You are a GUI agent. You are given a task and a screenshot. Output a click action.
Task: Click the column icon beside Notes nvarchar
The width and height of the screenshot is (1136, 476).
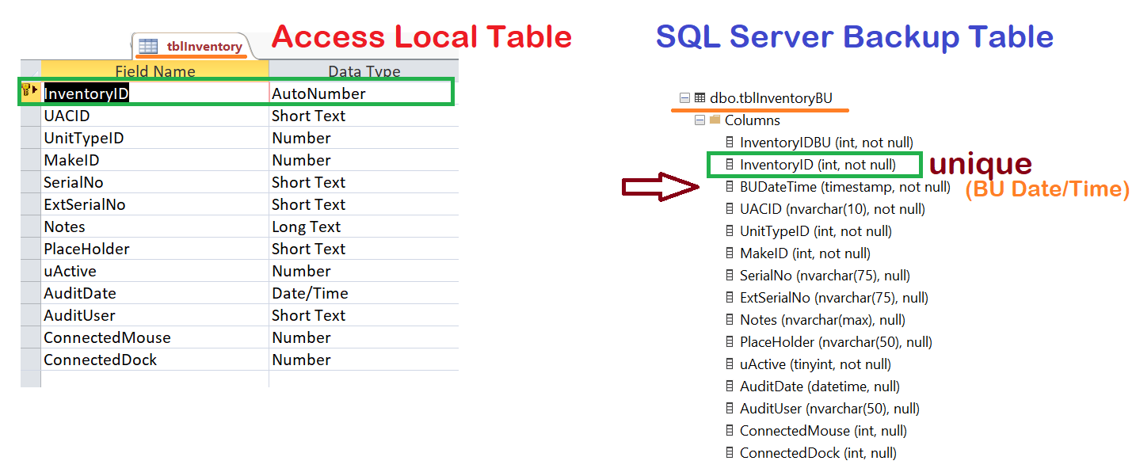[730, 320]
